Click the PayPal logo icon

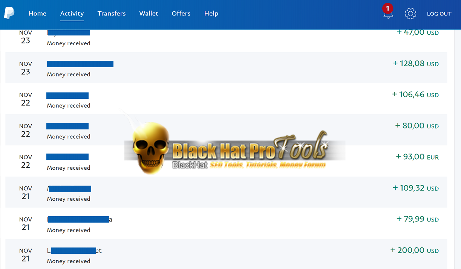click(x=9, y=13)
